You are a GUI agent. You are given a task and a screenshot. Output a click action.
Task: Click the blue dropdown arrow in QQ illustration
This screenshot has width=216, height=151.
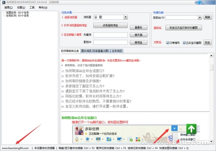174,128
